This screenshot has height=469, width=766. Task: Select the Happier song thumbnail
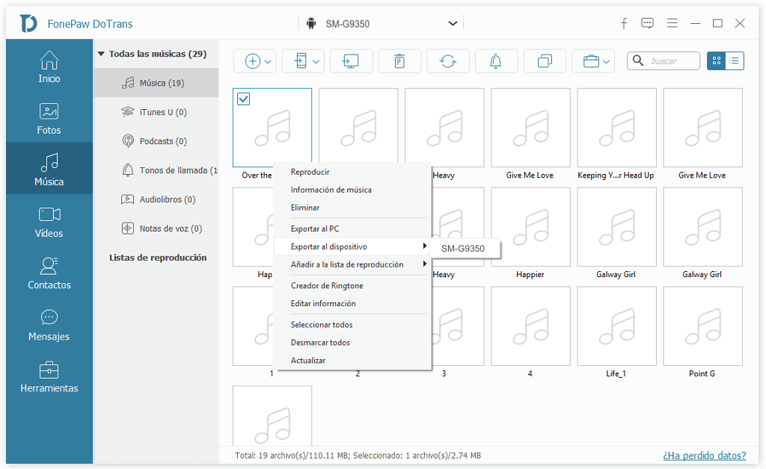530,227
